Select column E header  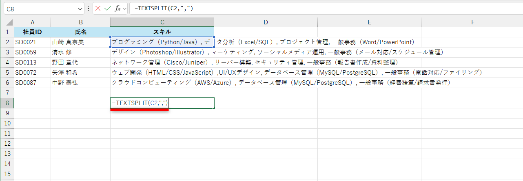pyautogui.click(x=369, y=22)
